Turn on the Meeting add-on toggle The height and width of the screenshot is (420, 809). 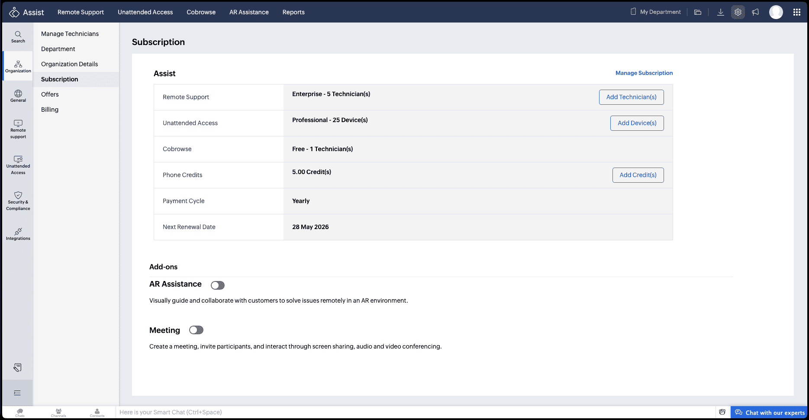click(196, 330)
